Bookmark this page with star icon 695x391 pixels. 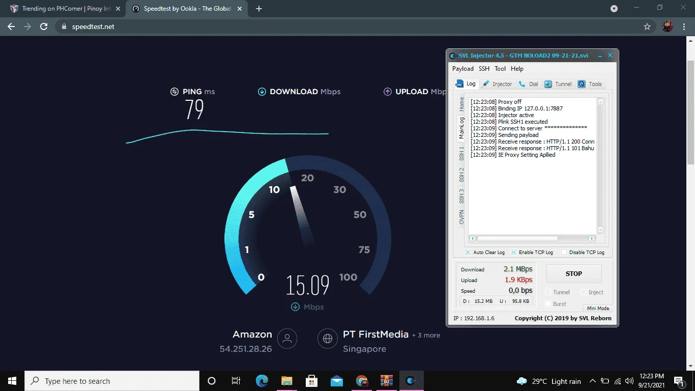tap(647, 26)
